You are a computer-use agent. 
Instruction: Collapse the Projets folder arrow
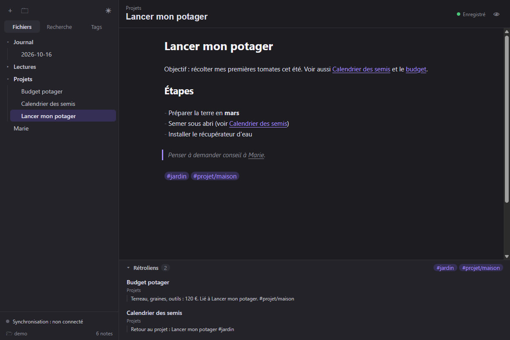(x=8, y=79)
